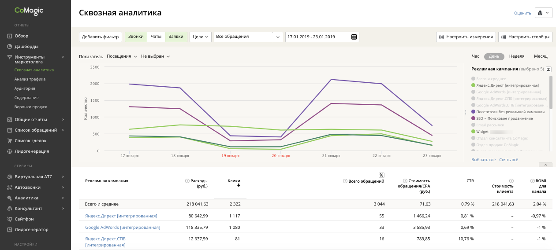Click Выбрать всё in the legend
The image size is (556, 250).
[484, 159]
